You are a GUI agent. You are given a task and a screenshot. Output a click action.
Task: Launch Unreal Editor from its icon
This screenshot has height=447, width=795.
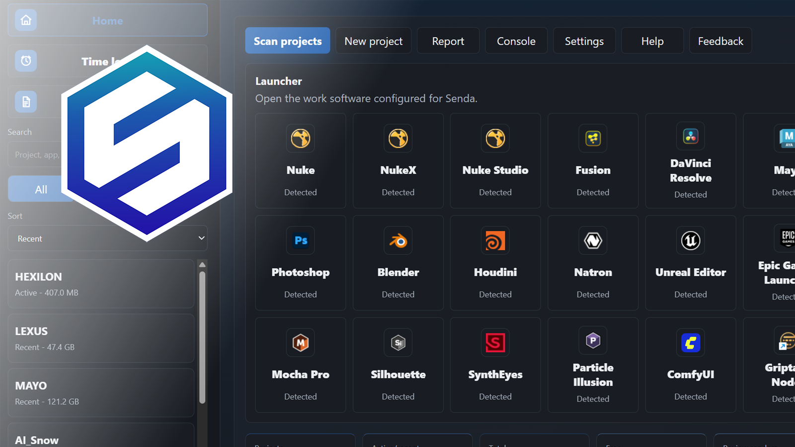coord(691,240)
